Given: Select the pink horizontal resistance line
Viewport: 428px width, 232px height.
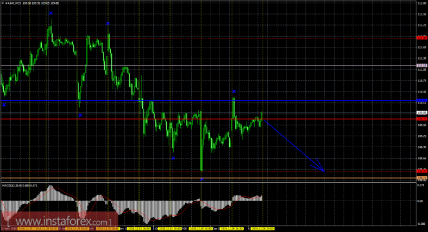Looking at the screenshot, I should tap(209, 66).
